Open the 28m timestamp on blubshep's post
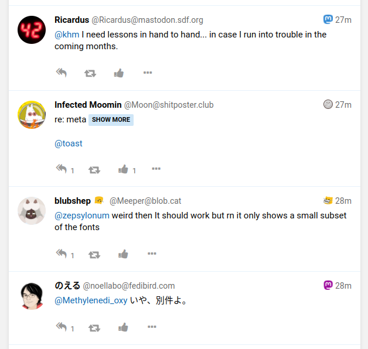 [343, 201]
